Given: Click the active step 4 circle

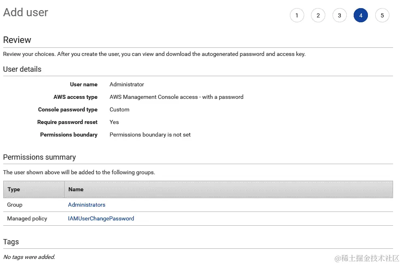Looking at the screenshot, I should (361, 15).
